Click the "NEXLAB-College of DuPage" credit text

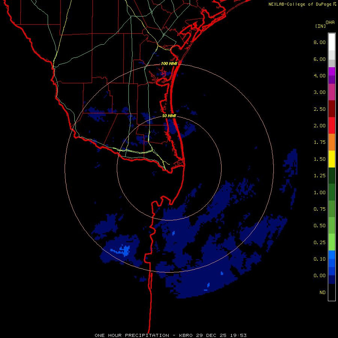tap(300, 4)
